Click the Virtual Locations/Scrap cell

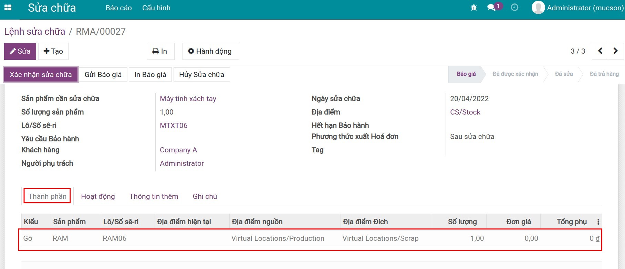pyautogui.click(x=381, y=238)
